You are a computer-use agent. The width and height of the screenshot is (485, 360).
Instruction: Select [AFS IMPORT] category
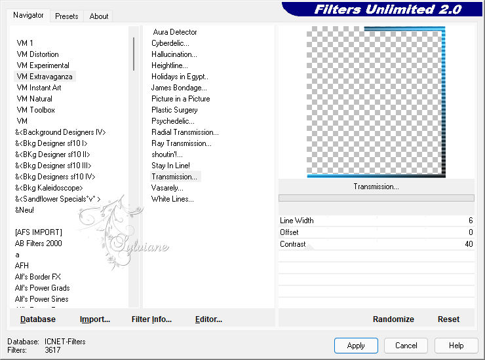click(39, 232)
